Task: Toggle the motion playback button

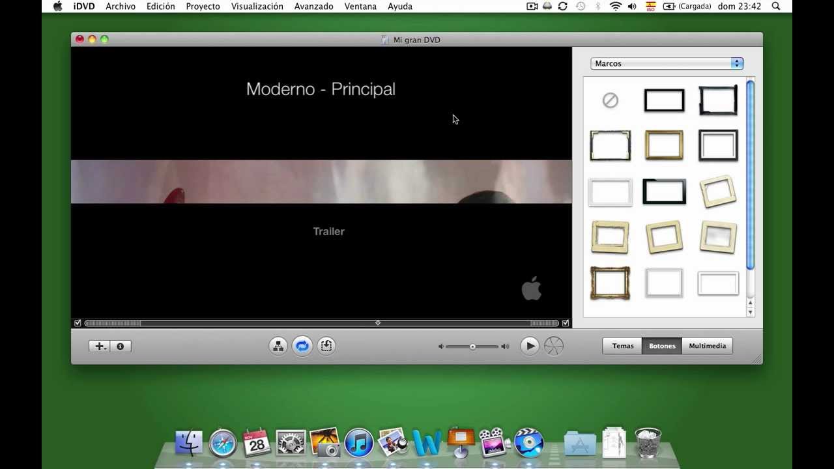Action: (302, 346)
